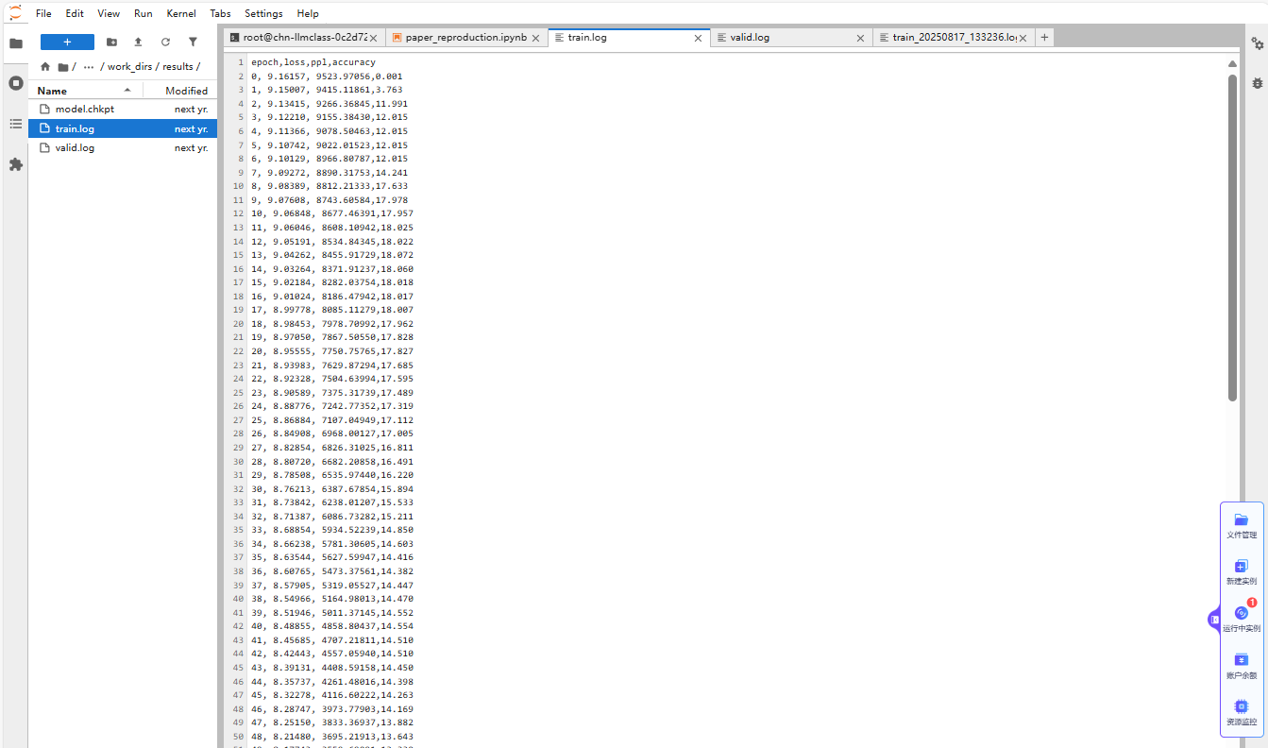Click the Upload Files arrow icon
The width and height of the screenshot is (1268, 748).
click(x=138, y=42)
